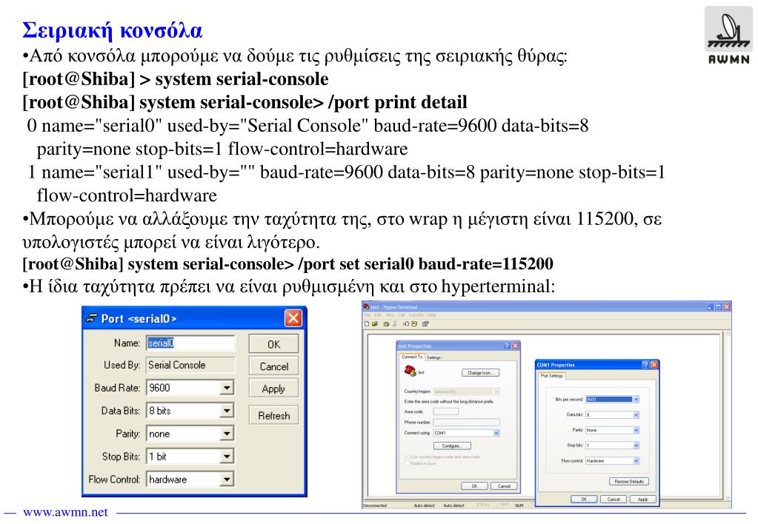Open Flow Control dropdown in Port serial0
This screenshot has width=758, height=524.
point(226,479)
